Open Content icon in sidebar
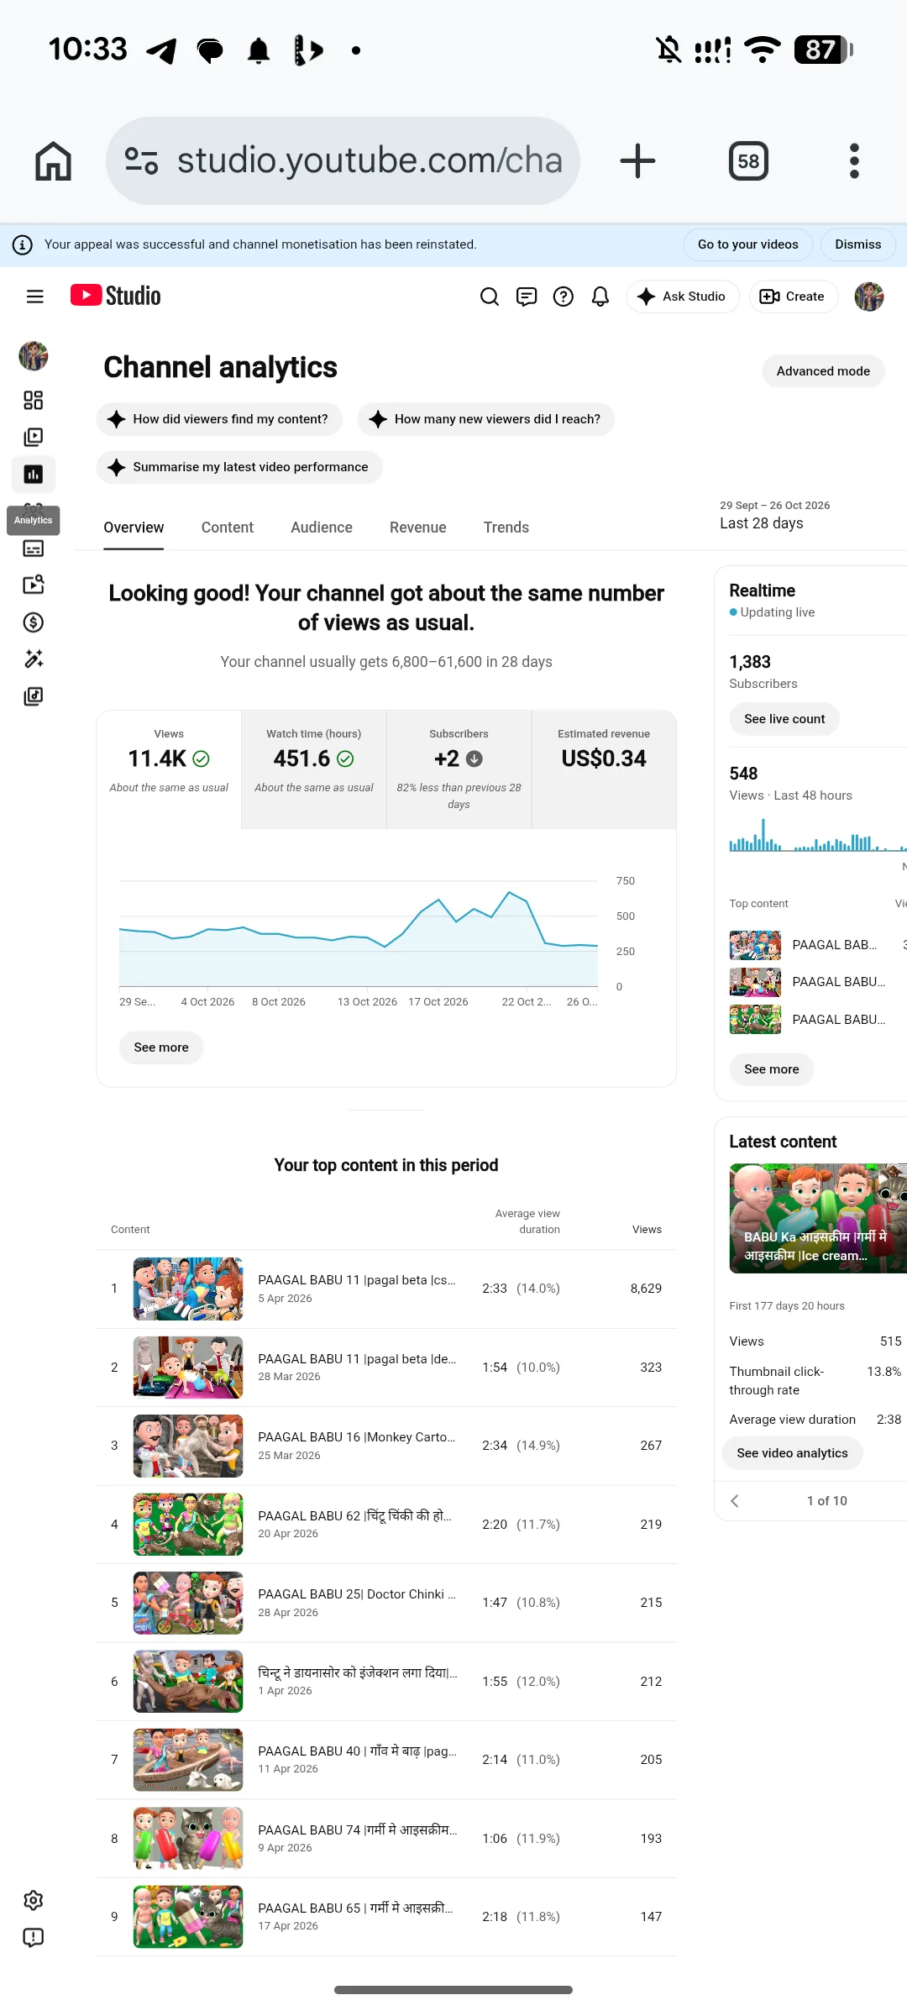 pyautogui.click(x=34, y=437)
